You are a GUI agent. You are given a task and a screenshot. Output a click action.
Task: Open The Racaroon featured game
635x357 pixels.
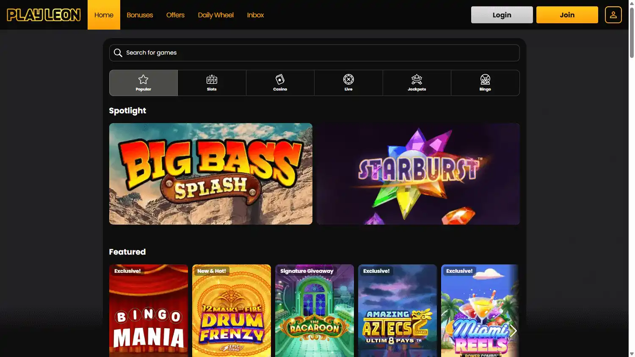315,311
